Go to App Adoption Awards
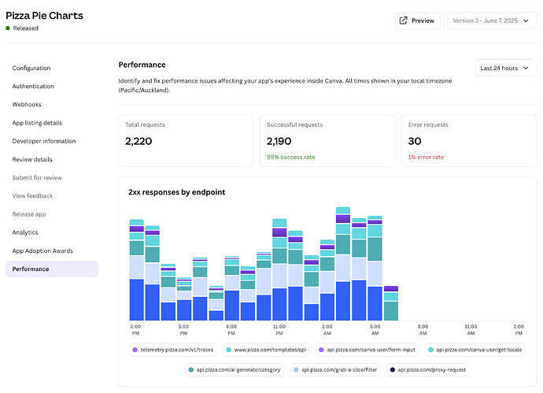The image size is (543, 393). tap(42, 250)
